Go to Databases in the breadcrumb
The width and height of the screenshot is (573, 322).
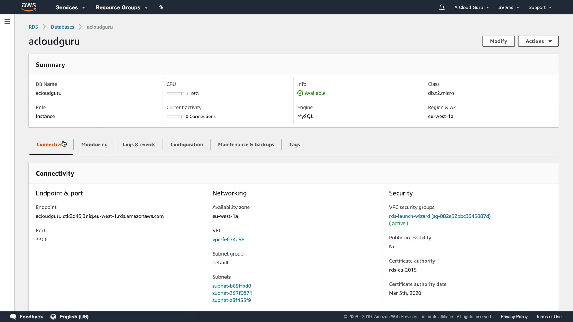[62, 27]
